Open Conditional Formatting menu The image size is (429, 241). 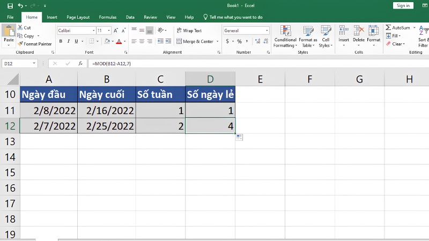285,36
